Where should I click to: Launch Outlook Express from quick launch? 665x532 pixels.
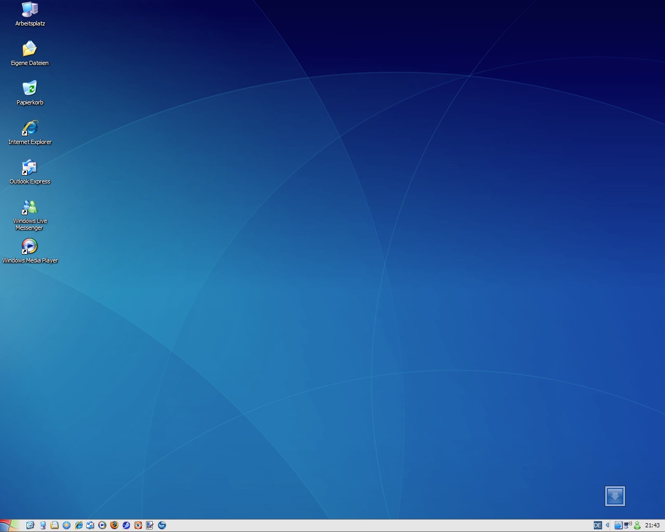(x=90, y=525)
